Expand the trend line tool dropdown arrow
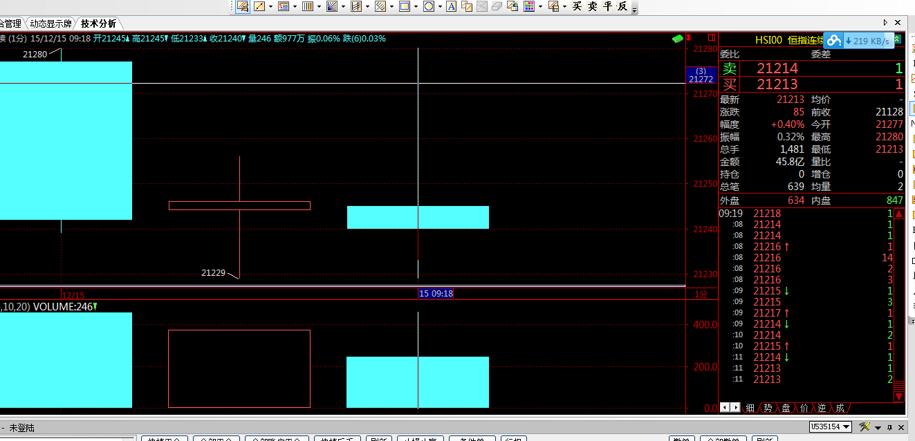Image resolution: width=915 pixels, height=441 pixels. [x=271, y=6]
